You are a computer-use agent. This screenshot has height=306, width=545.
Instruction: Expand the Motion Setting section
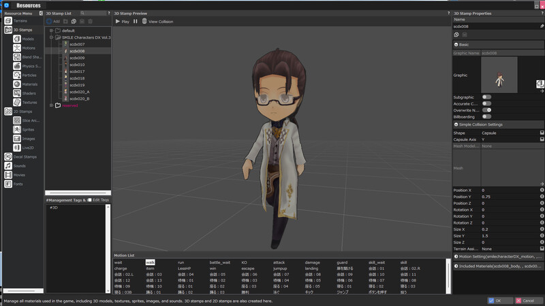[x=456, y=256]
